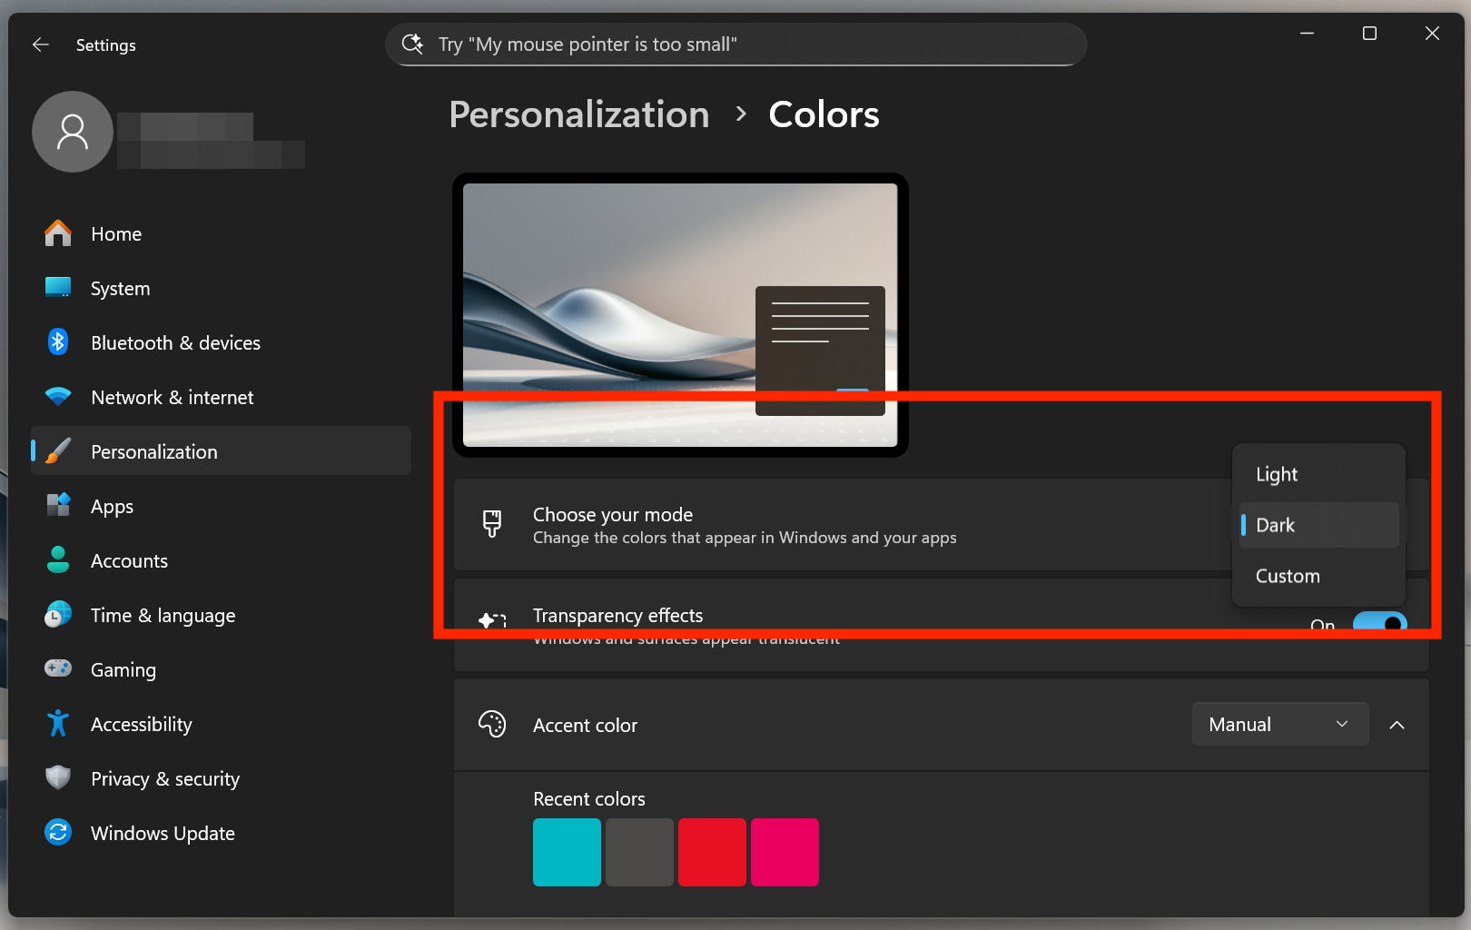Open Windows Update sync icon

pos(58,833)
